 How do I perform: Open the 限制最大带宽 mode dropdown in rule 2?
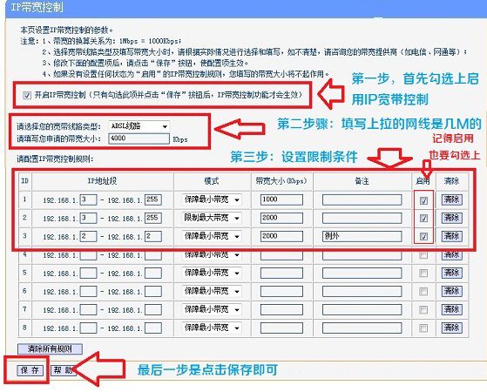[212, 218]
